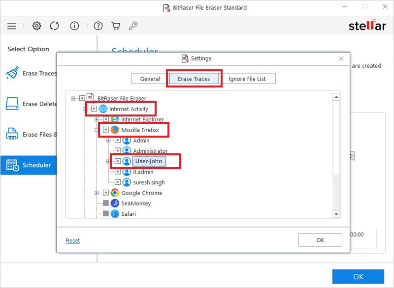The height and width of the screenshot is (288, 394).
Task: Select the Google Chrome tree label
Action: pyautogui.click(x=142, y=193)
